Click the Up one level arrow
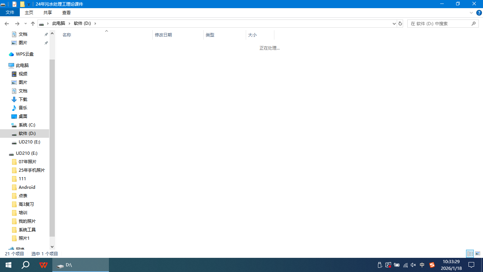The image size is (483, 272). (x=33, y=24)
